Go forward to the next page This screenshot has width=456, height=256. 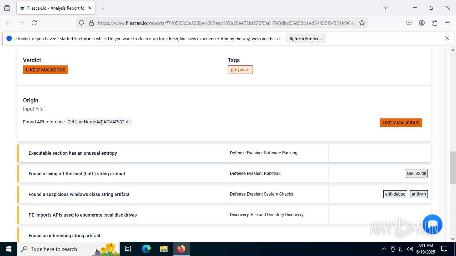[x=21, y=23]
